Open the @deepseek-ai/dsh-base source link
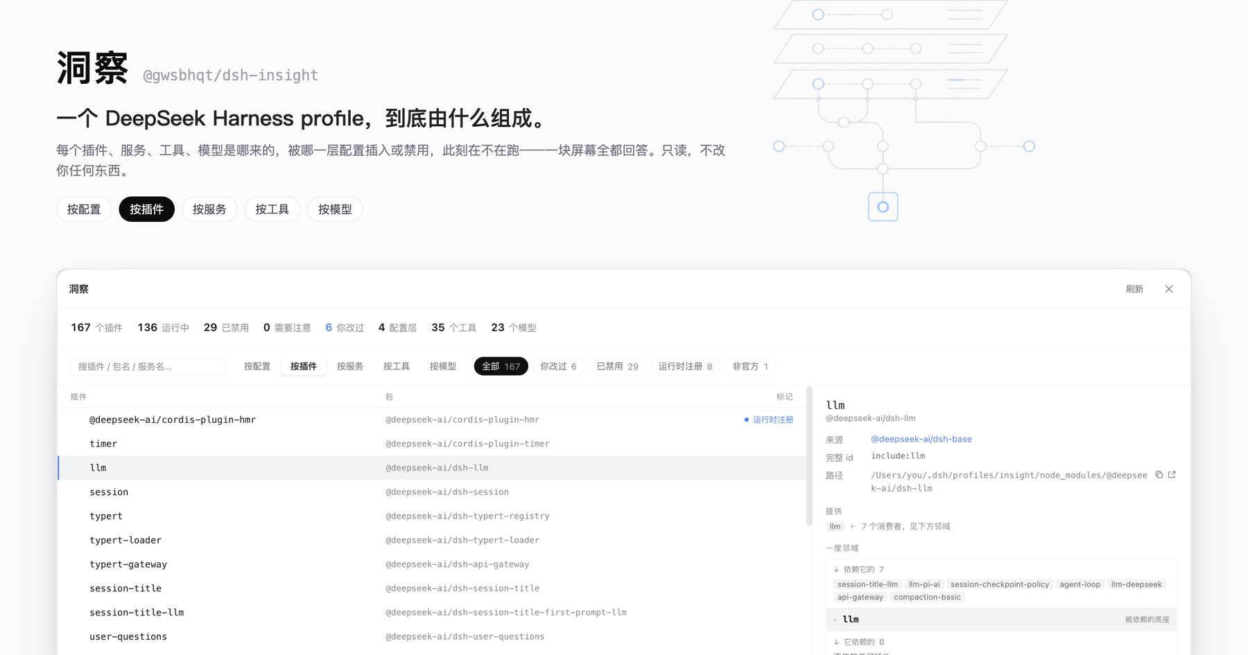 click(921, 439)
